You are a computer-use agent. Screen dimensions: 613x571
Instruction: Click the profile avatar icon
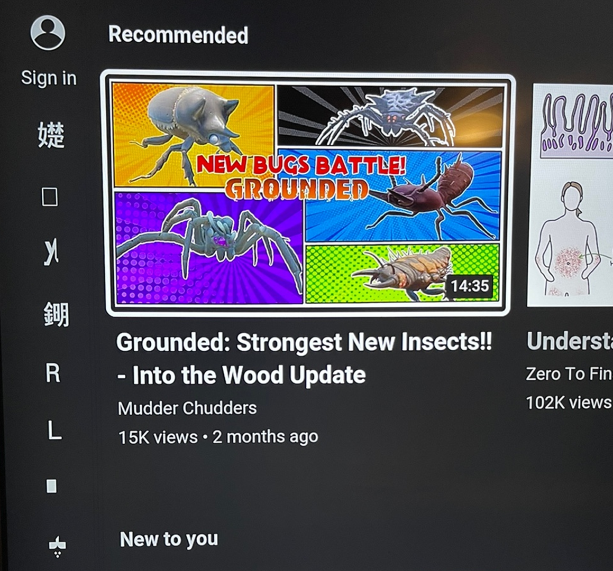[x=48, y=33]
